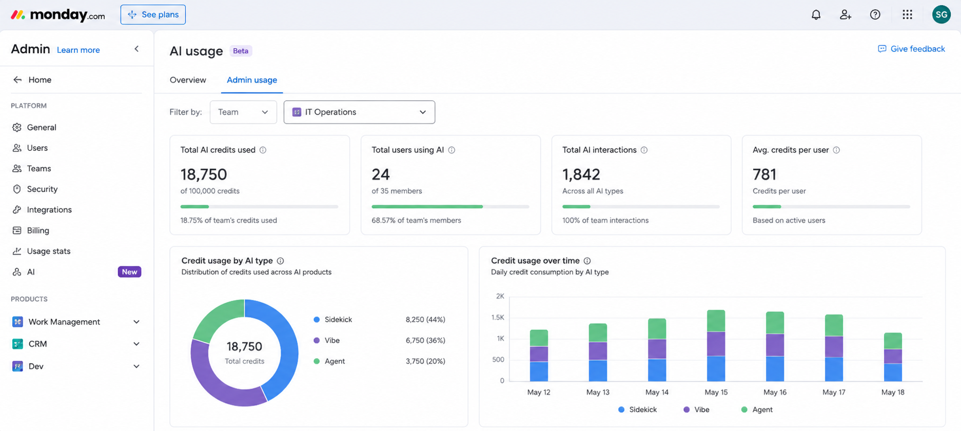The height and width of the screenshot is (431, 961).
Task: Show info for Avg. credits per user
Action: (x=836, y=150)
